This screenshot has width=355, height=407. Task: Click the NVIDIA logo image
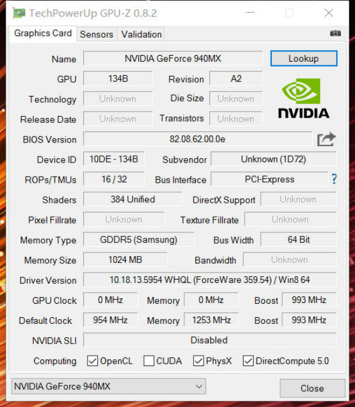pos(304,98)
